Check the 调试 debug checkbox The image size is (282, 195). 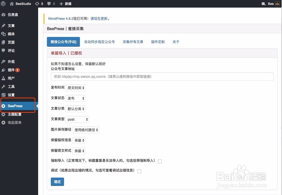tap(139, 171)
